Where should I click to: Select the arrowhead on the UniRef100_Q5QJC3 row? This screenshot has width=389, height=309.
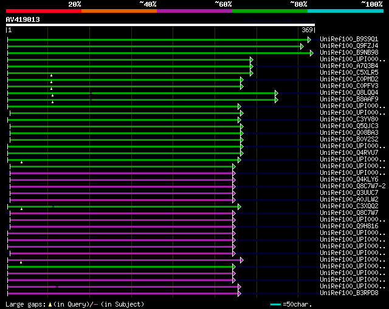pyautogui.click(x=242, y=127)
